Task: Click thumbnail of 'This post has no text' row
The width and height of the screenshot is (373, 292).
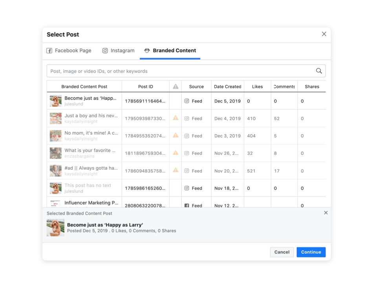Action: (55, 188)
